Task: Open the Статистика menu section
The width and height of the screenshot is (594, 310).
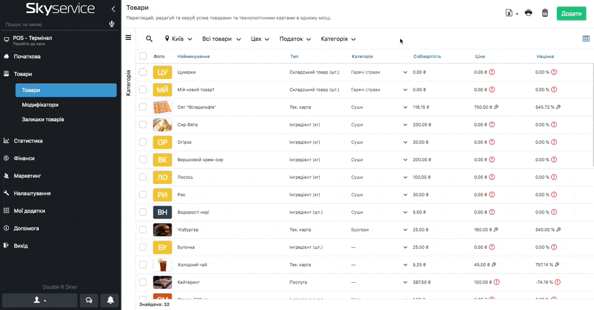Action: [x=28, y=141]
